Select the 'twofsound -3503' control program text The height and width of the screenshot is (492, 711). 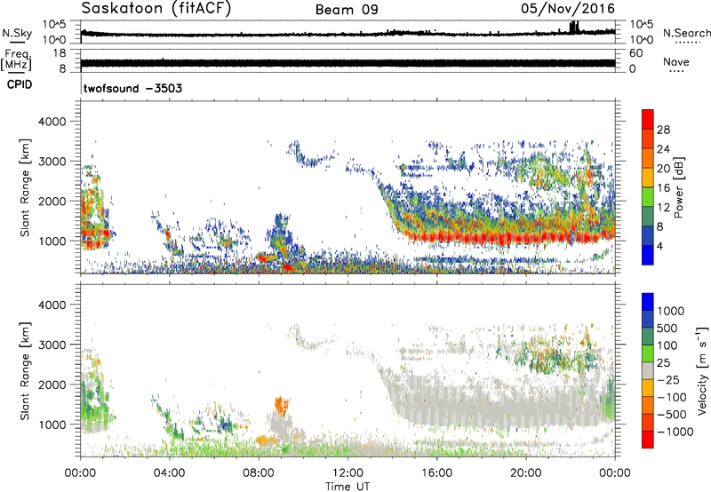132,88
